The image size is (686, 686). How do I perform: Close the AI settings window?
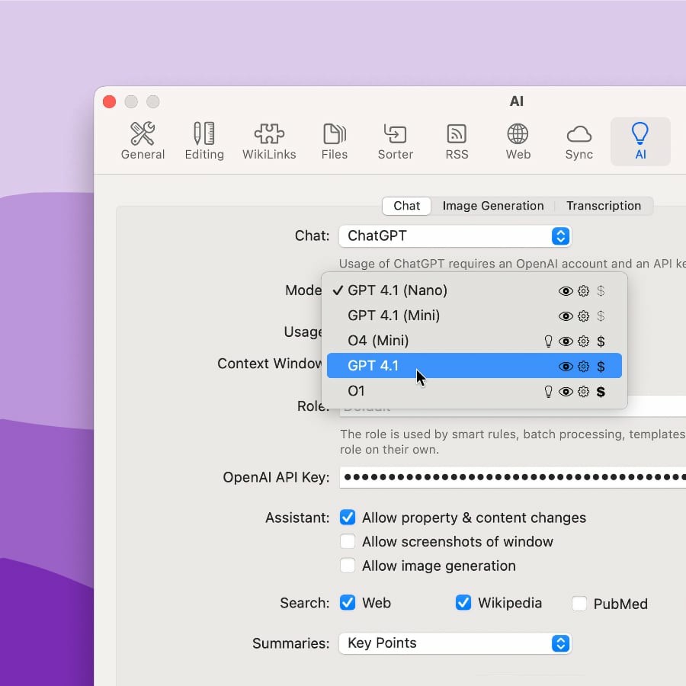coord(109,102)
